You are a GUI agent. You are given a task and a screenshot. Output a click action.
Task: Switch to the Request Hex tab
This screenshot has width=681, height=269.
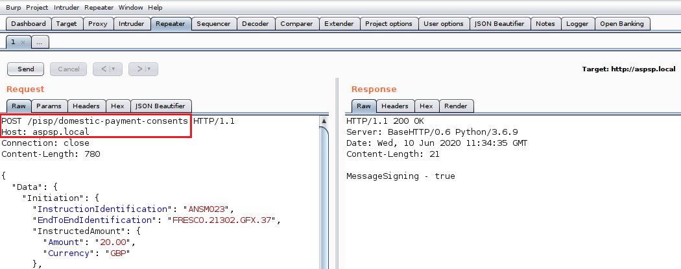(x=117, y=106)
